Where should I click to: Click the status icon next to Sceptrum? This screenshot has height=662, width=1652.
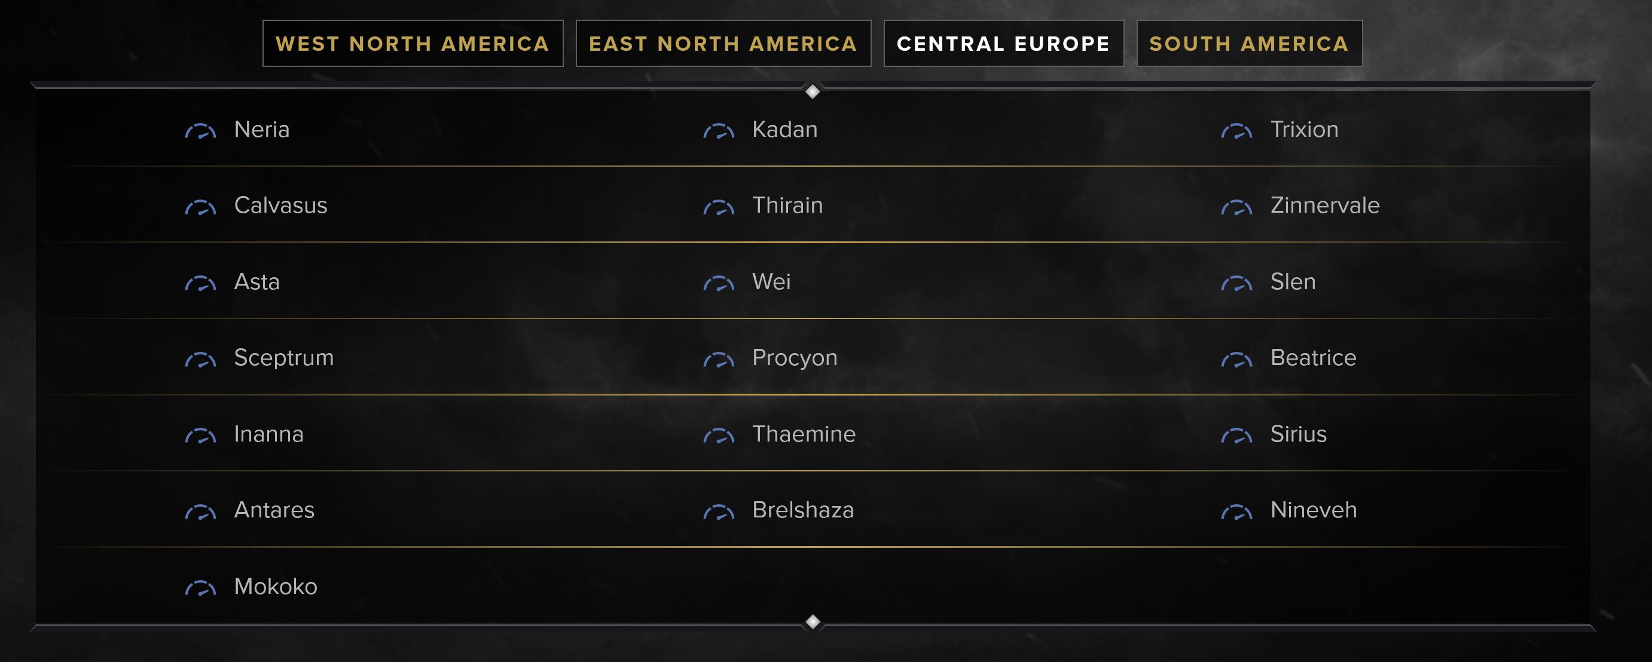pyautogui.click(x=200, y=360)
